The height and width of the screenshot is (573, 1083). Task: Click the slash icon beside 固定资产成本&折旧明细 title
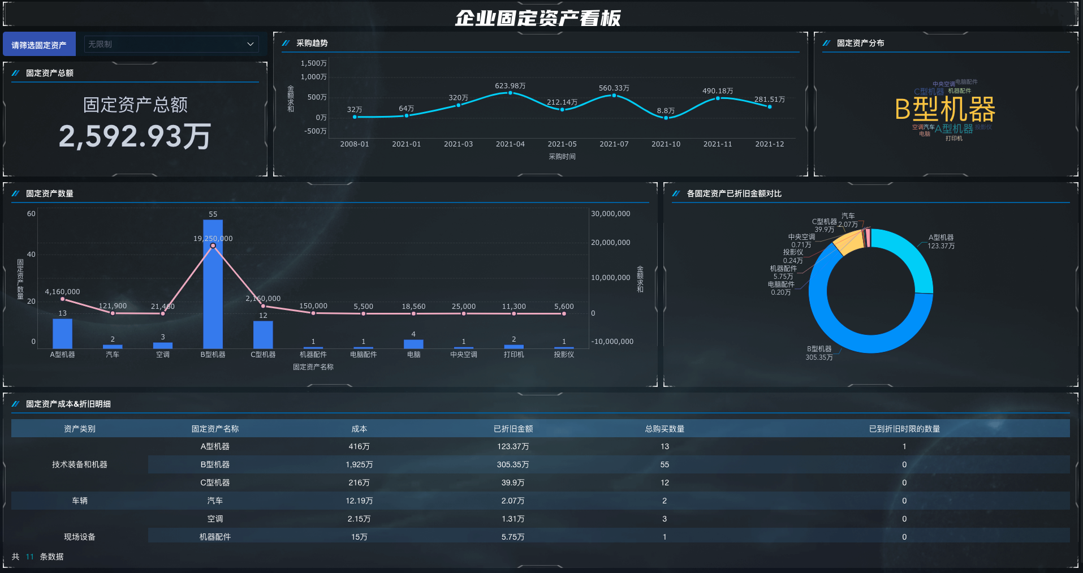(15, 404)
